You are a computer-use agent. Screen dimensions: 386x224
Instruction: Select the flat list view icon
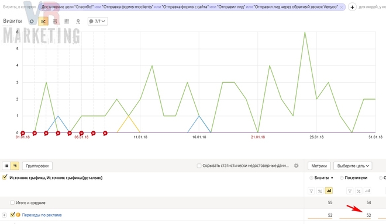click(6, 166)
